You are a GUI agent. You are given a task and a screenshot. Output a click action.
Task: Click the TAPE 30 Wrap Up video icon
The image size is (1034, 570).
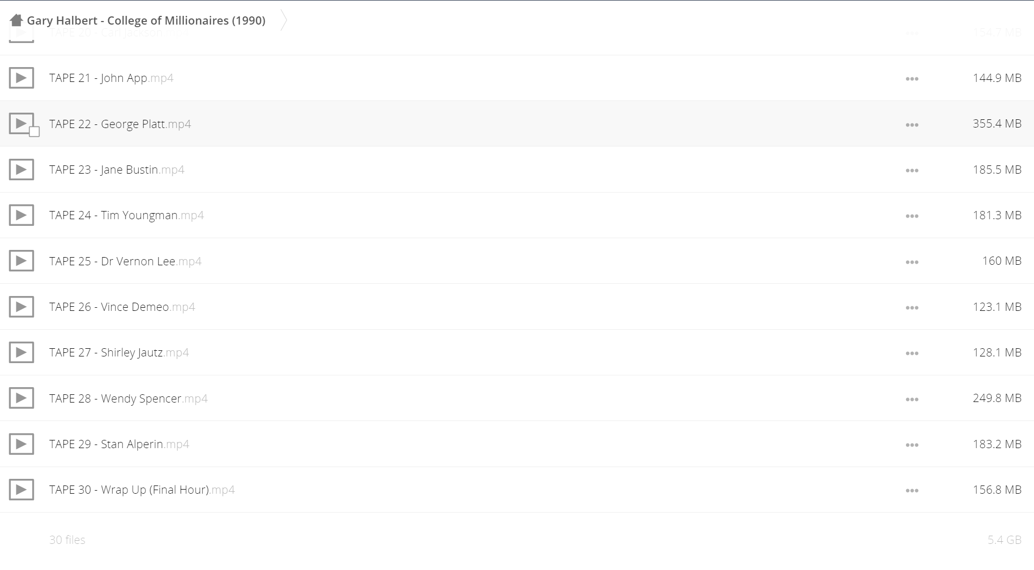click(21, 490)
